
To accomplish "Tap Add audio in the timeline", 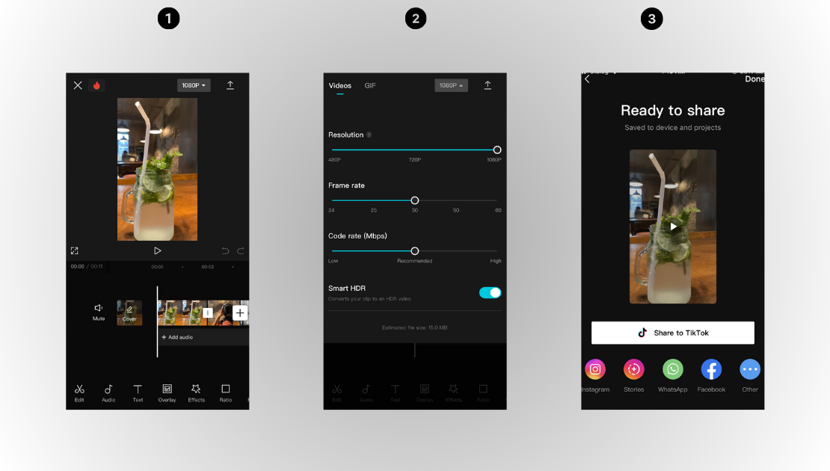I will point(177,337).
